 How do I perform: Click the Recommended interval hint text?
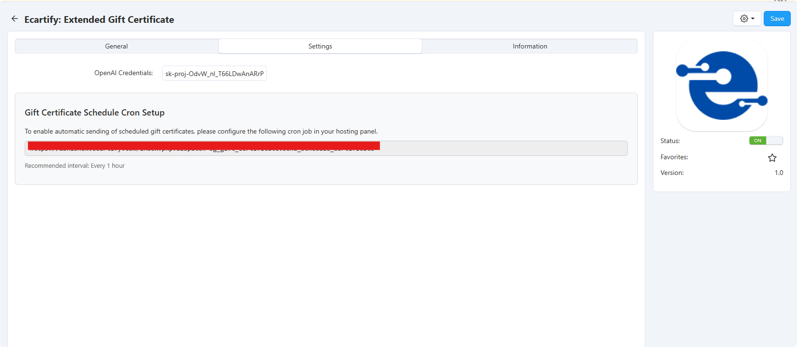click(75, 166)
